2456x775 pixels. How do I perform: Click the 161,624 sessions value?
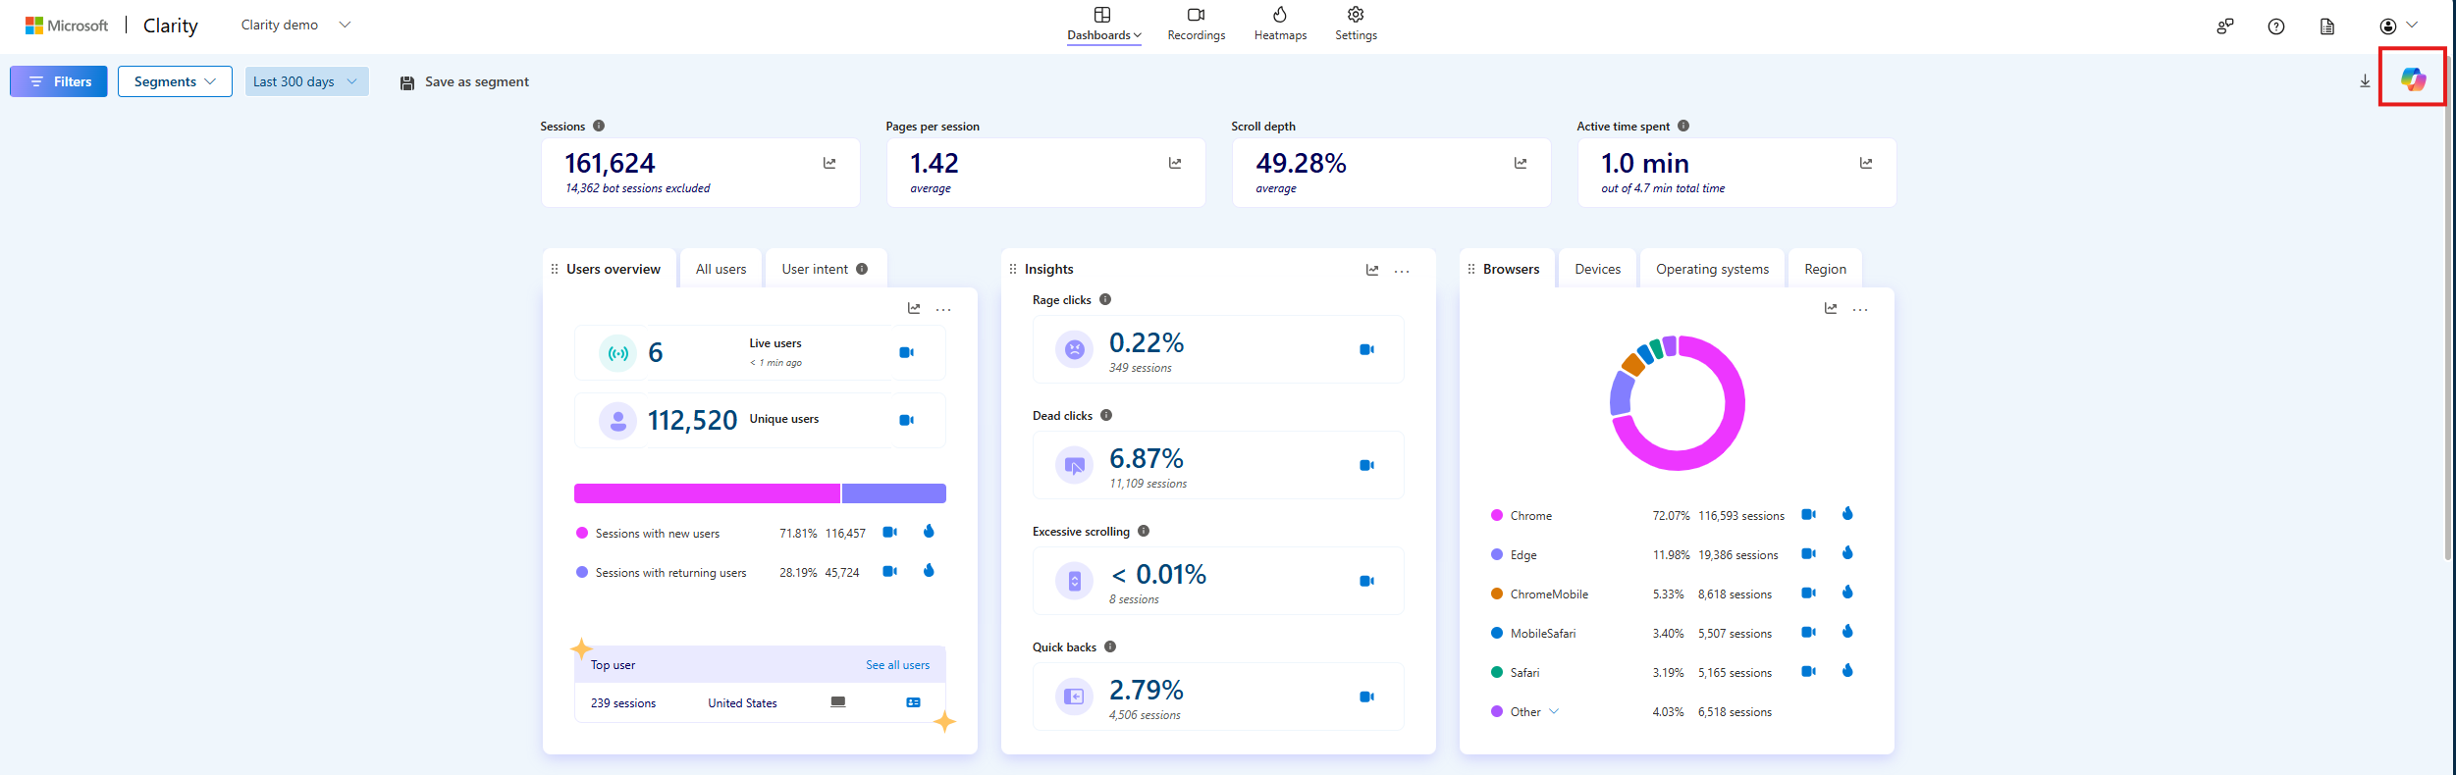point(610,163)
